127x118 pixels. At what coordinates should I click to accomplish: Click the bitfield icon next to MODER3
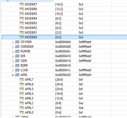[x=22, y=23]
